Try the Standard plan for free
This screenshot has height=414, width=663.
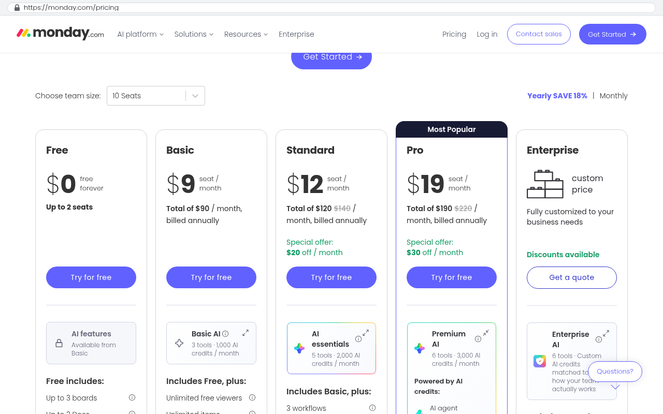(331, 277)
